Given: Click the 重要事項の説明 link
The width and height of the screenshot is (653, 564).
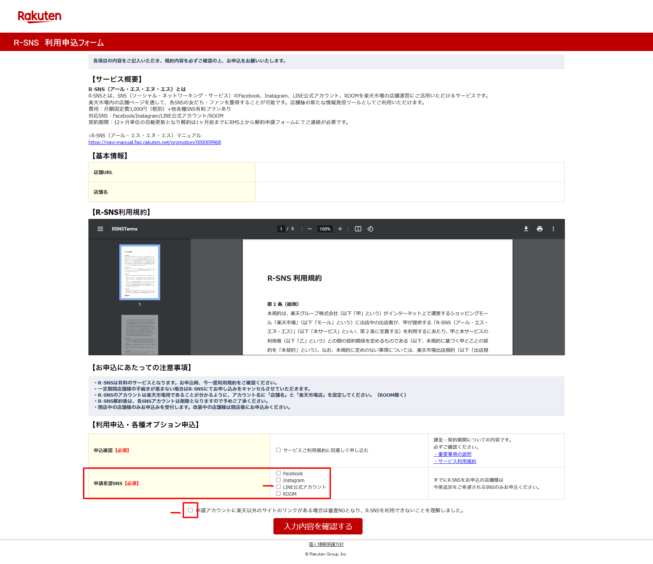Looking at the screenshot, I should [452, 454].
